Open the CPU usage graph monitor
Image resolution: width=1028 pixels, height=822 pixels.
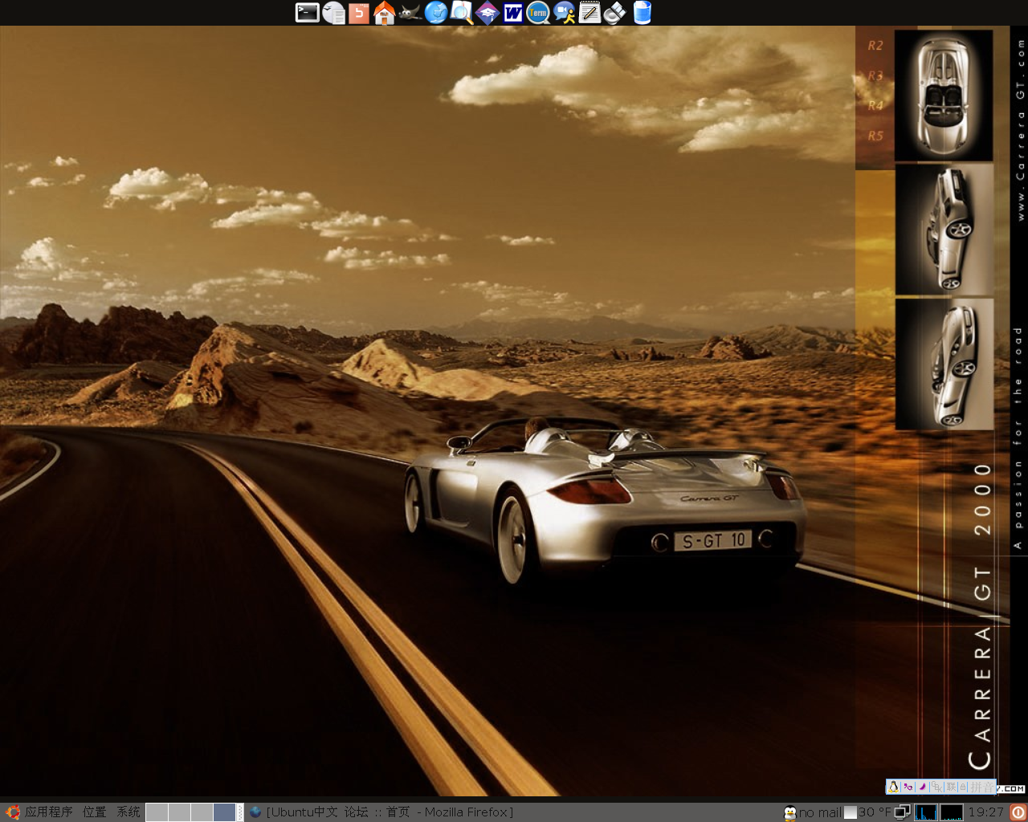[x=926, y=812]
